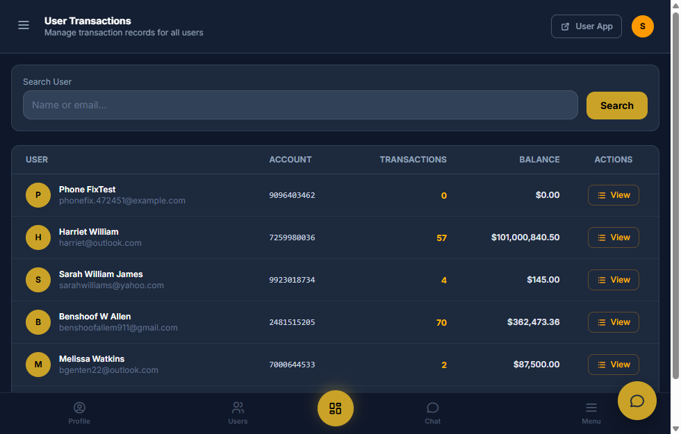Click transaction count 57

[441, 237]
